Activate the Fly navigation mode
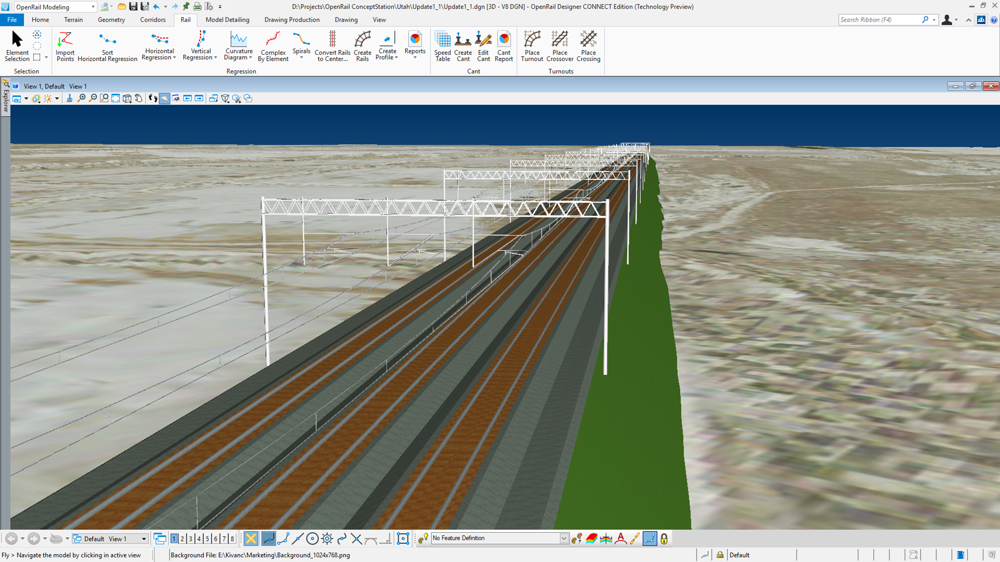Screen dimensions: 1000x562 tap(165, 98)
